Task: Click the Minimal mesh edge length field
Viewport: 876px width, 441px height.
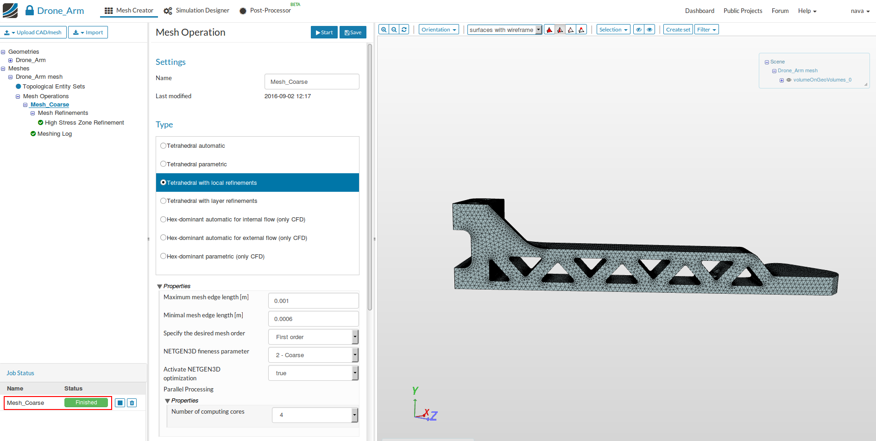Action: (314, 319)
